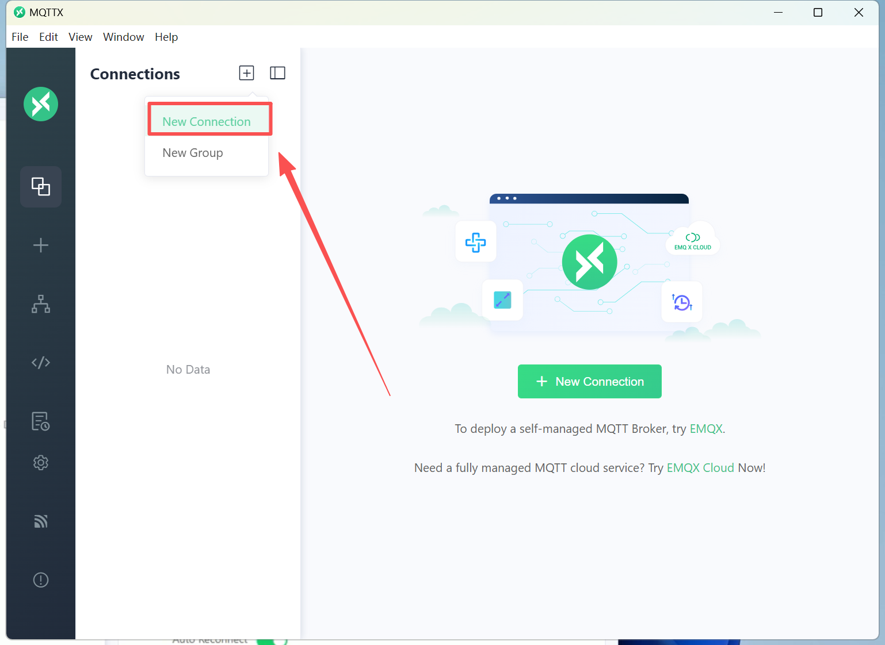
Task: Click the No Data text
Action: point(188,370)
